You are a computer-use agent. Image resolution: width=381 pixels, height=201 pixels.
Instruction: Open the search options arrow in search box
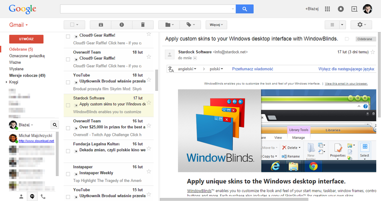(x=233, y=9)
